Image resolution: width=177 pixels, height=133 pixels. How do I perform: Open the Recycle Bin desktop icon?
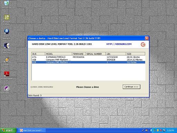pos(7,5)
